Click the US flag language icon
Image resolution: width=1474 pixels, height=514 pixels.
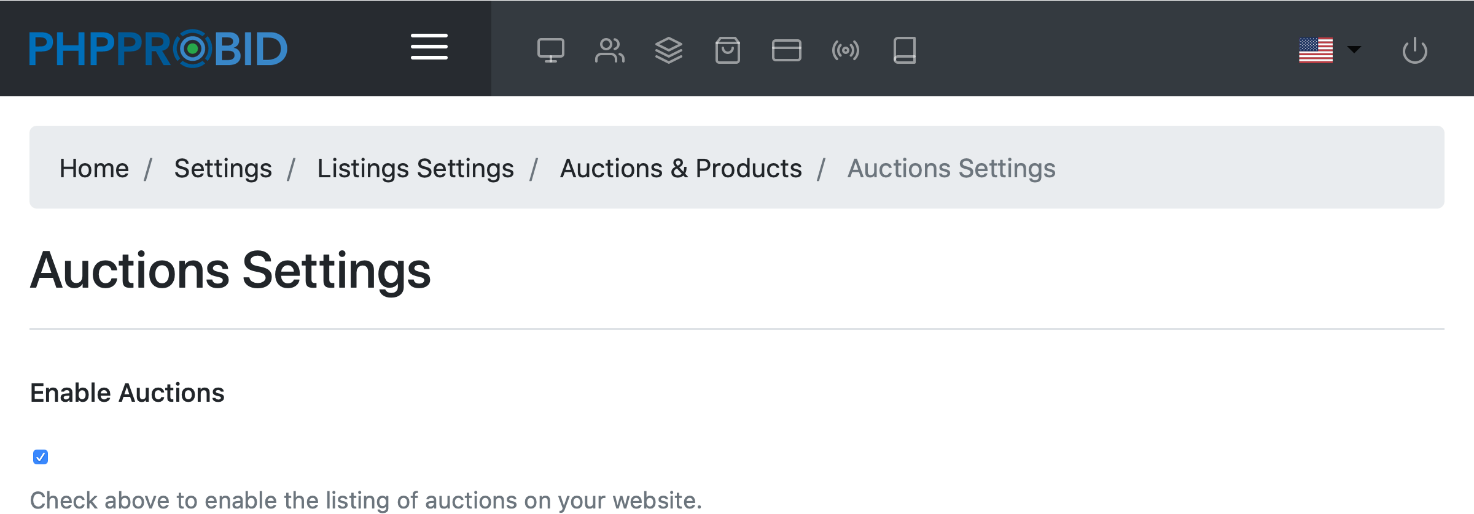(1316, 50)
